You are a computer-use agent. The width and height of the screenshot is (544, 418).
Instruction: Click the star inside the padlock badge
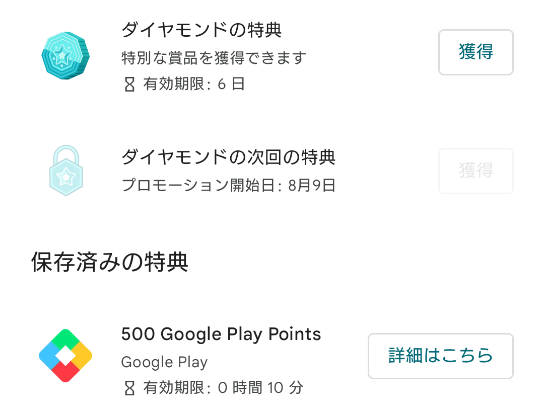tap(66, 177)
